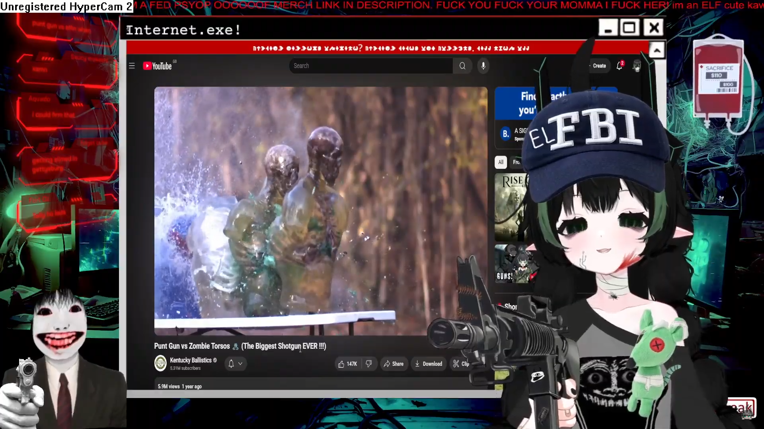Screen dimensions: 764x429
Task: Activate voice search microphone icon
Action: (x=483, y=66)
